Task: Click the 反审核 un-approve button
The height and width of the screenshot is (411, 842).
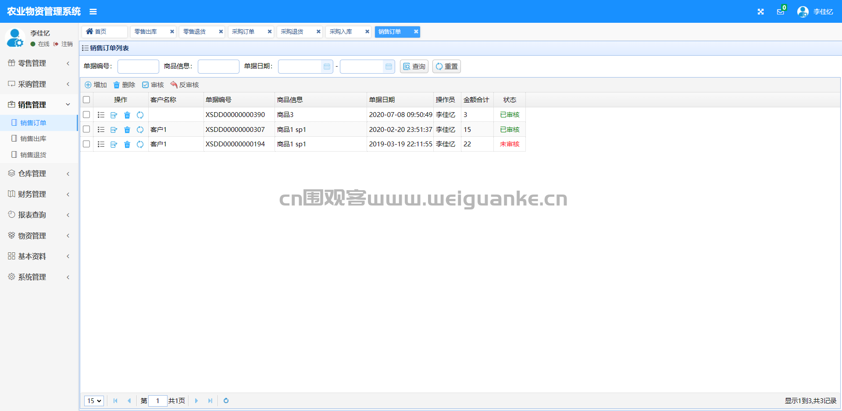Action: pos(185,85)
